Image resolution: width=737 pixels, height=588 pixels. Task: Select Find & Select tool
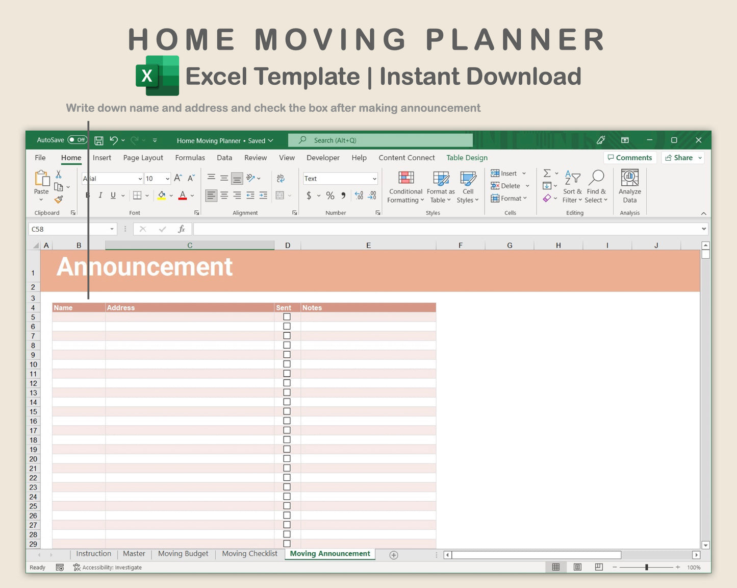tap(596, 186)
